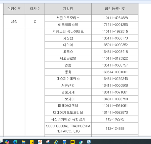The width and height of the screenshot is (151, 144).
Task: Click registration number 135111-0050173
Action: coord(115,38)
